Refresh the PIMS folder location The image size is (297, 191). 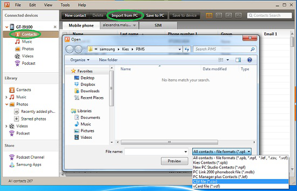click(187, 49)
